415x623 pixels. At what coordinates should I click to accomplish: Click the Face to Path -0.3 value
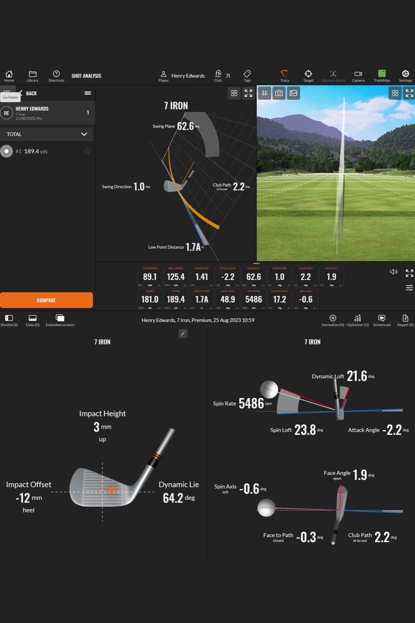306,537
